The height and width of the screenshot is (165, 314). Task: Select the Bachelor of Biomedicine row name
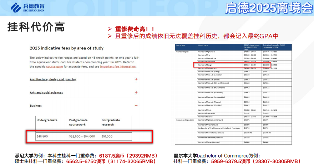click(207, 58)
